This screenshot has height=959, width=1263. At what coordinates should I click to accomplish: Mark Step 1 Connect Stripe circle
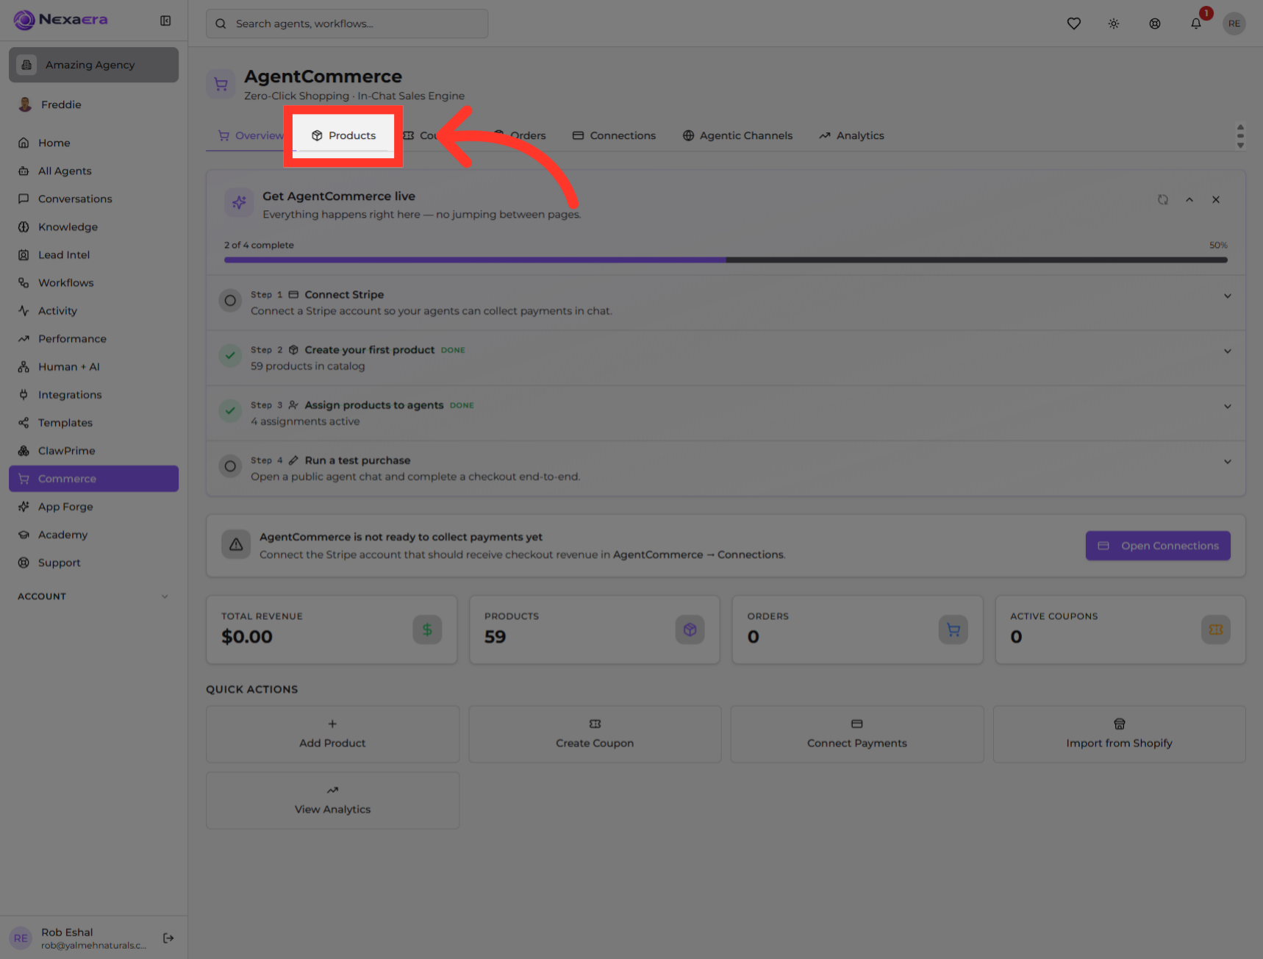pos(230,301)
